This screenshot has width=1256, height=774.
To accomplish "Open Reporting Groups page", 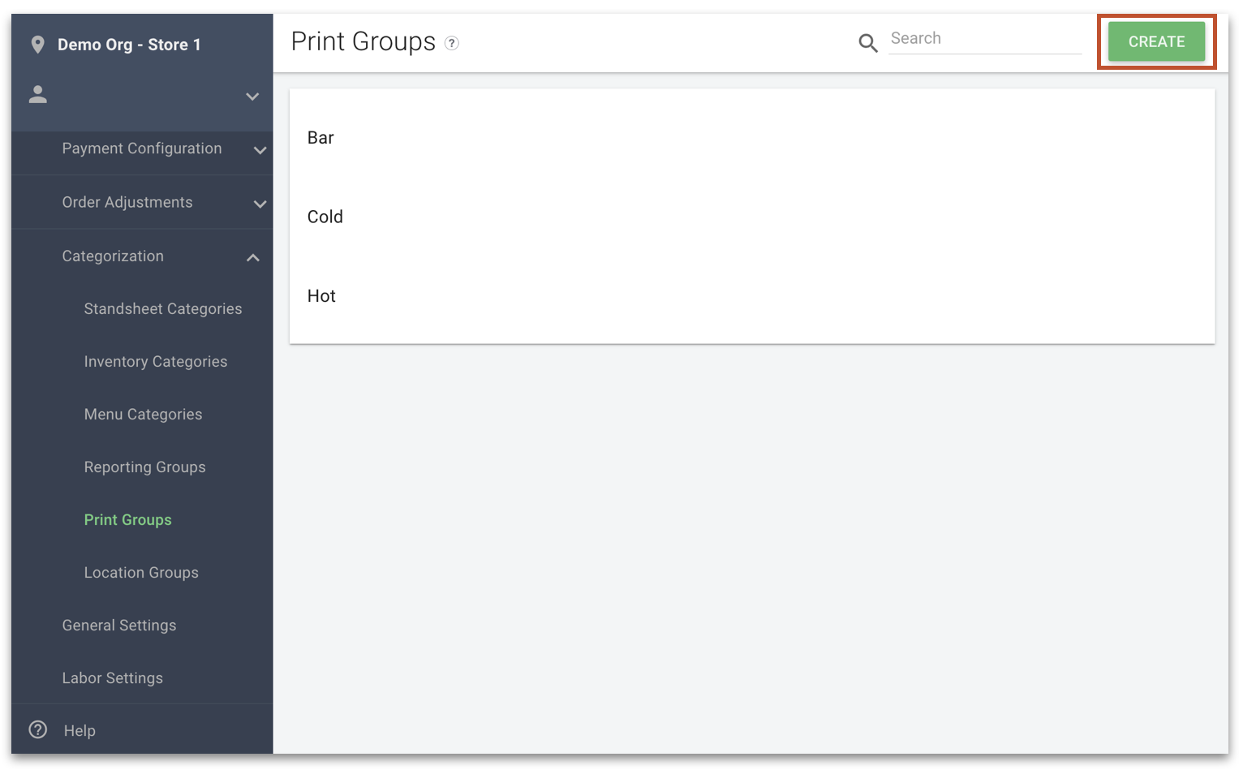I will 144,467.
